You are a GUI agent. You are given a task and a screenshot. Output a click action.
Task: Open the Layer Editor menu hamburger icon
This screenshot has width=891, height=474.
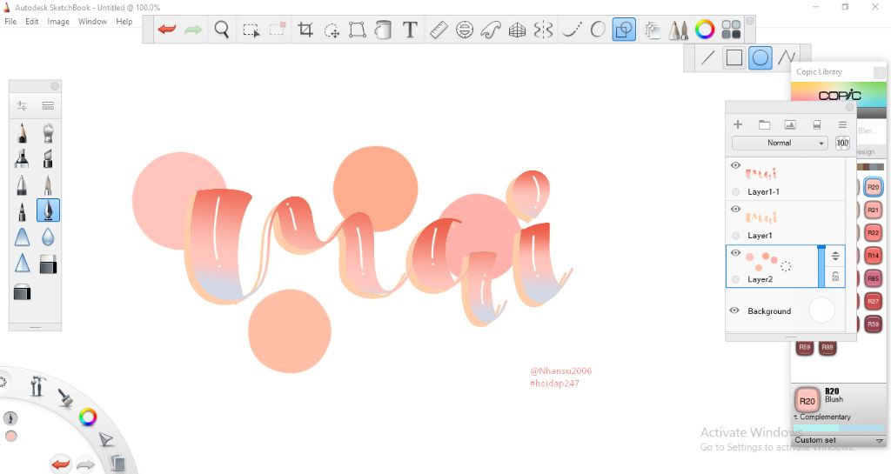(x=842, y=124)
